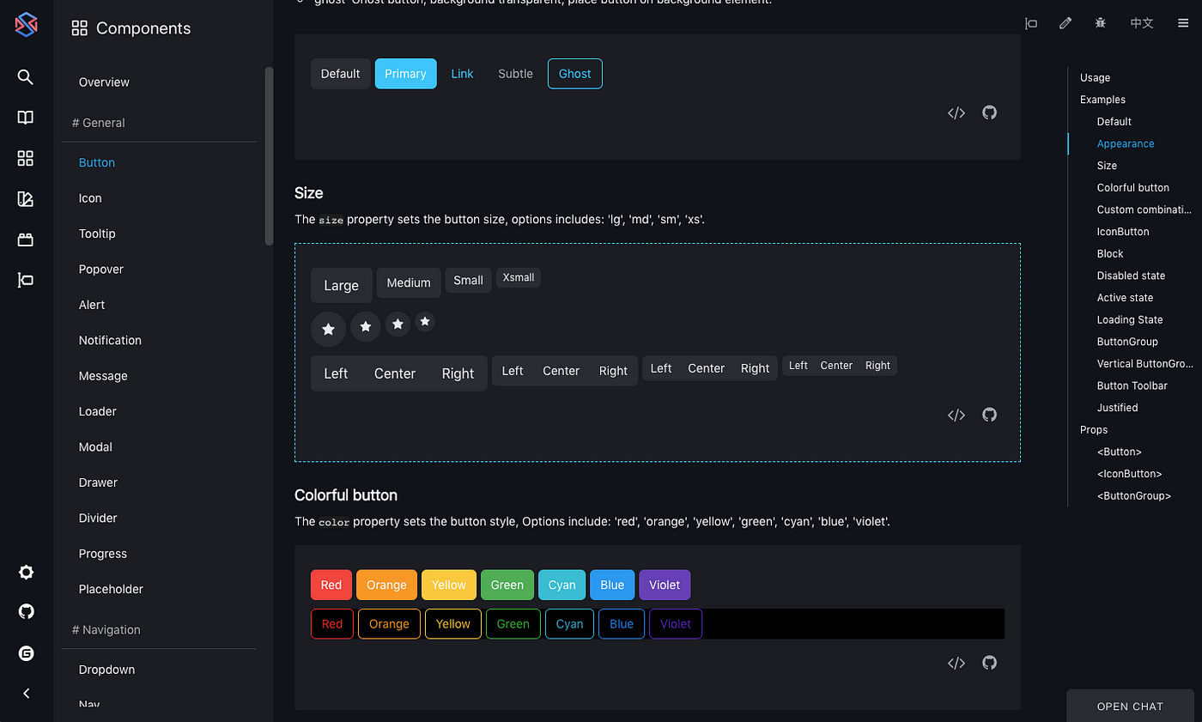This screenshot has width=1202, height=722.
Task: Click the edit pencil icon in top bar
Action: pos(1065,23)
